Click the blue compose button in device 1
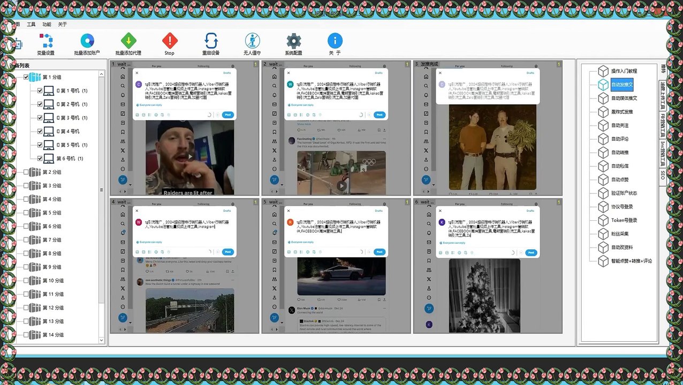This screenshot has width=683, height=385. click(123, 180)
